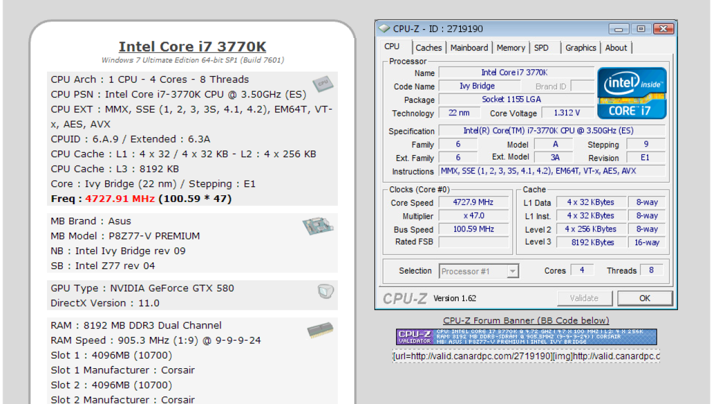This screenshot has height=404, width=716.
Task: Click the Instructions field listing MMX, SSE
Action: pyautogui.click(x=552, y=171)
